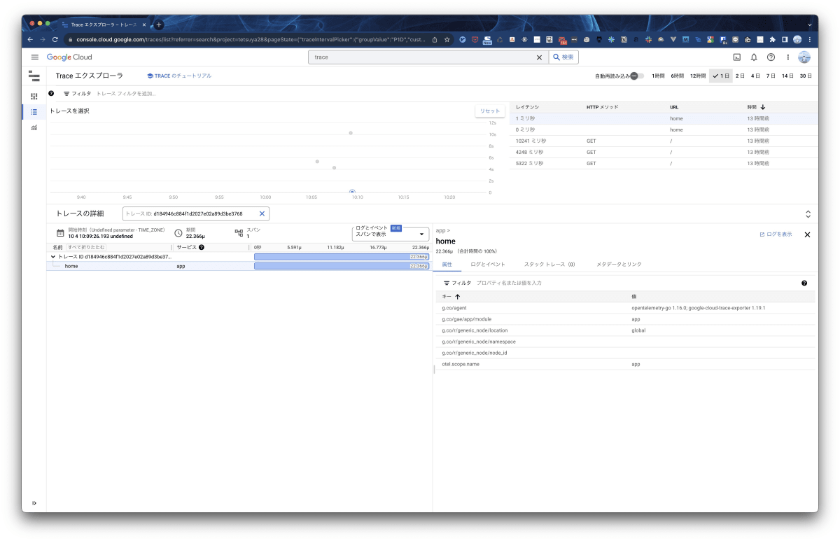Viewport: 840px width, 541px height.
Task: Open the notifications bell icon
Action: tap(754, 57)
